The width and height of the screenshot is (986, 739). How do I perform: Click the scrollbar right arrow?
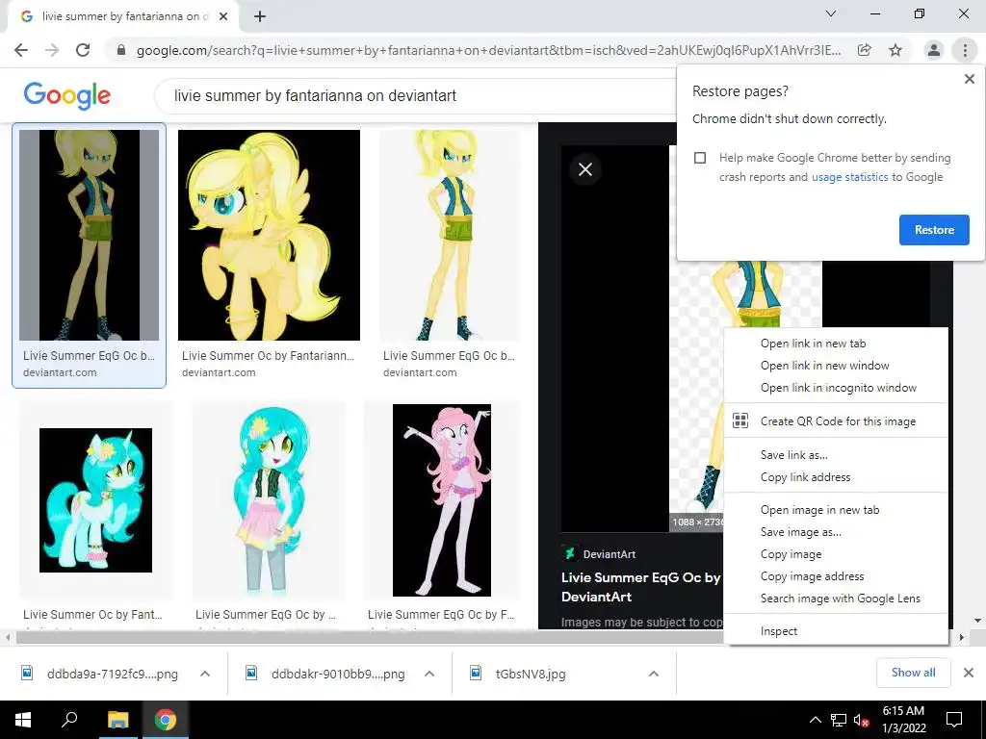pos(961,637)
